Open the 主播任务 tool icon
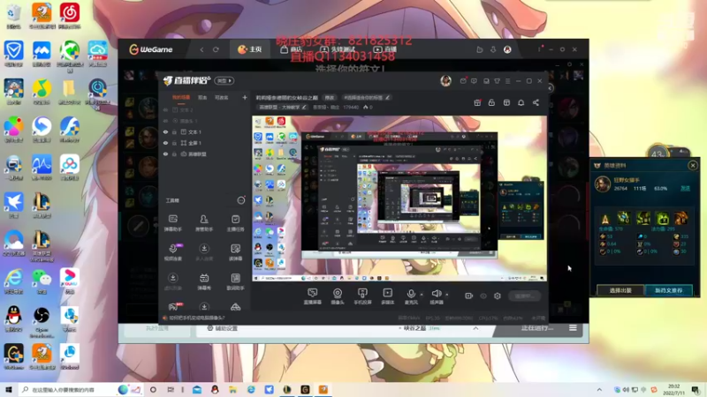The width and height of the screenshot is (707, 397). (x=235, y=222)
